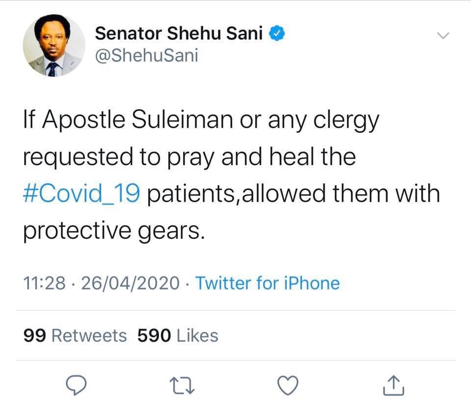Image resolution: width=471 pixels, height=406 pixels.
Task: Click the line "requested to pray and heal the"
Action: click(x=189, y=157)
